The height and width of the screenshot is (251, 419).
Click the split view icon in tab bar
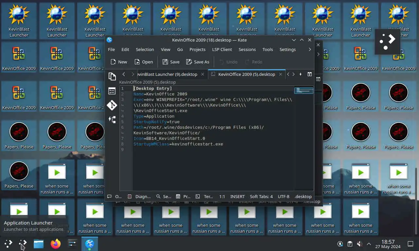pyautogui.click(x=309, y=74)
